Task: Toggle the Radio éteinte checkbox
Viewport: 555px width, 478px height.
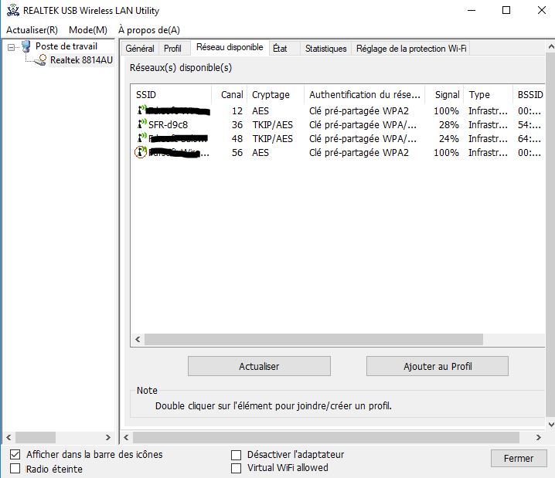Action: point(15,469)
